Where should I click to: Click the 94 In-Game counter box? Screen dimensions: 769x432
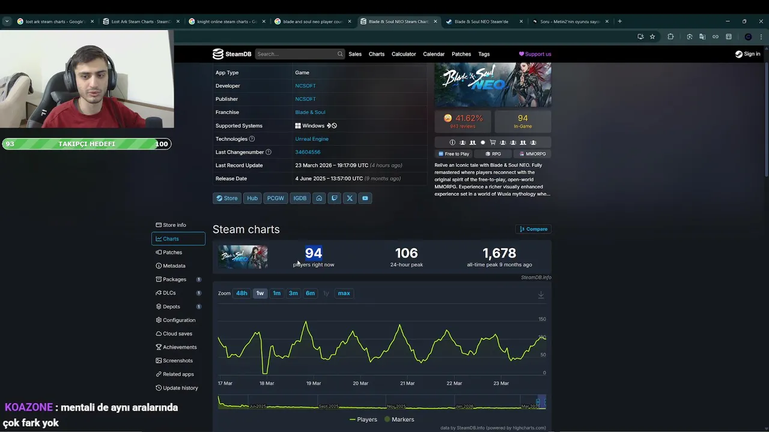point(523,122)
